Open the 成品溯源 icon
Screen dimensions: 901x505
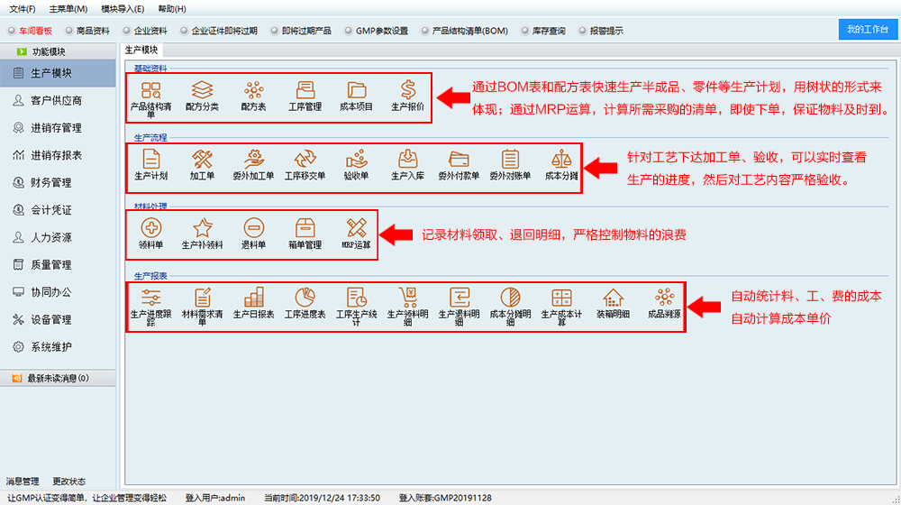664,298
